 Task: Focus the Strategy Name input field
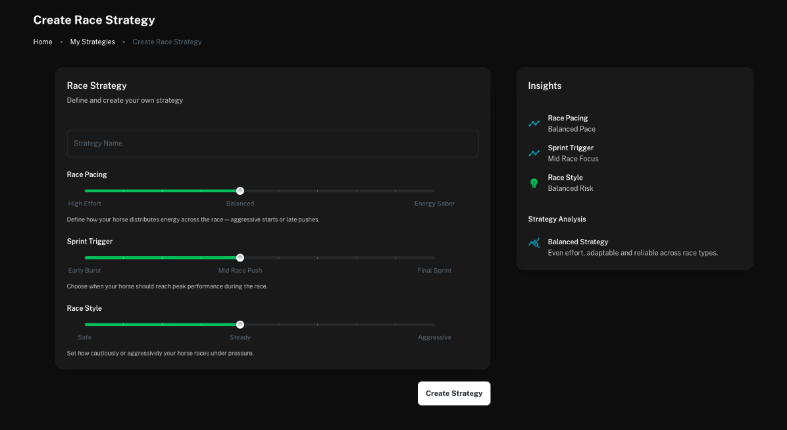[x=272, y=144]
